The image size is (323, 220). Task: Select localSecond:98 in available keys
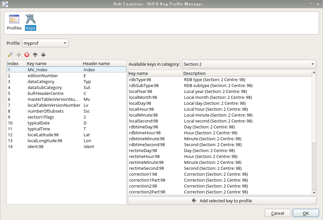(x=220, y=121)
